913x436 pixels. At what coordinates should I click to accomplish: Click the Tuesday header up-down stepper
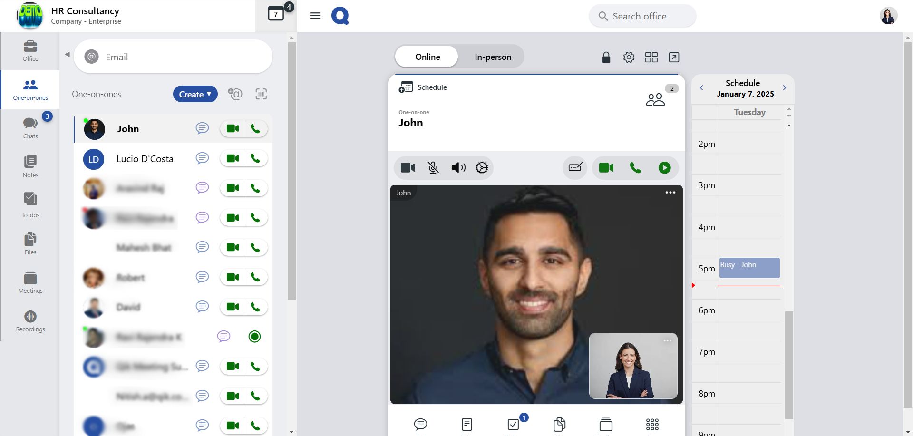click(789, 112)
